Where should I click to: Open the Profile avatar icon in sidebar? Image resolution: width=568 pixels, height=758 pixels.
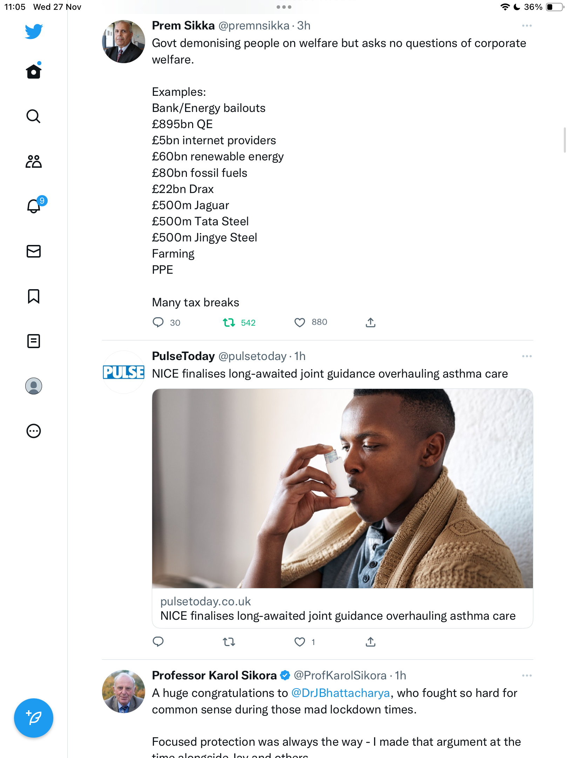[x=34, y=386]
